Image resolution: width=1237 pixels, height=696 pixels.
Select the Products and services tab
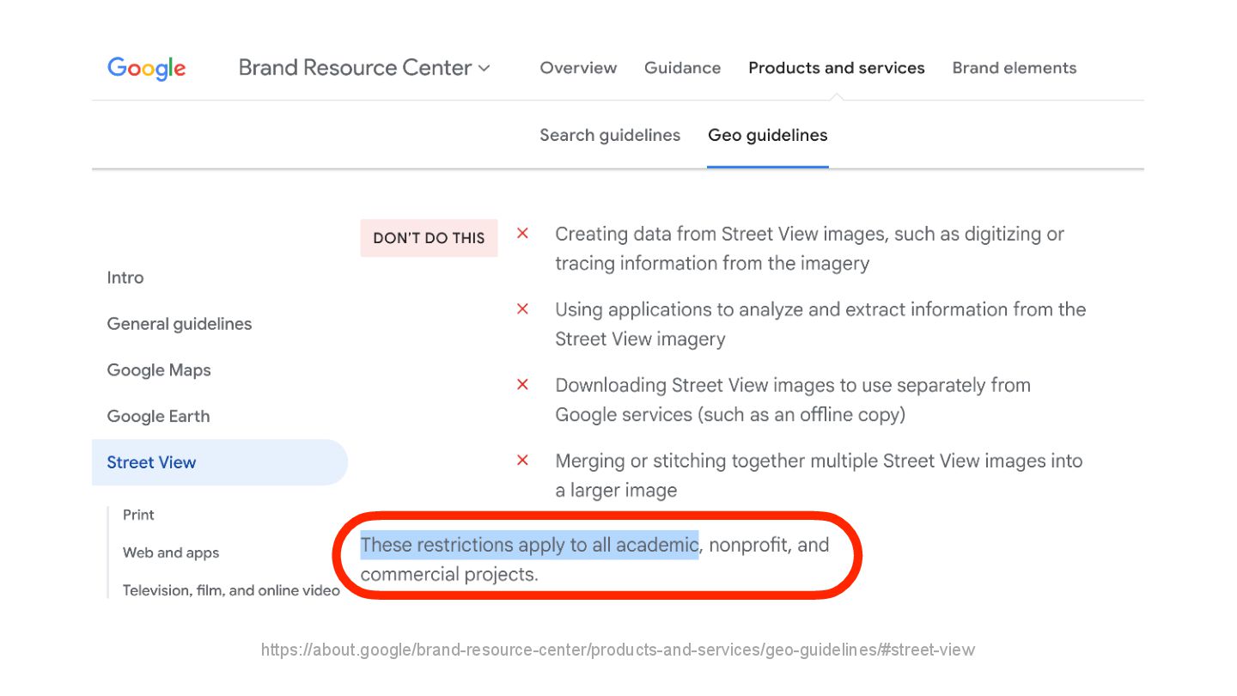tap(836, 68)
